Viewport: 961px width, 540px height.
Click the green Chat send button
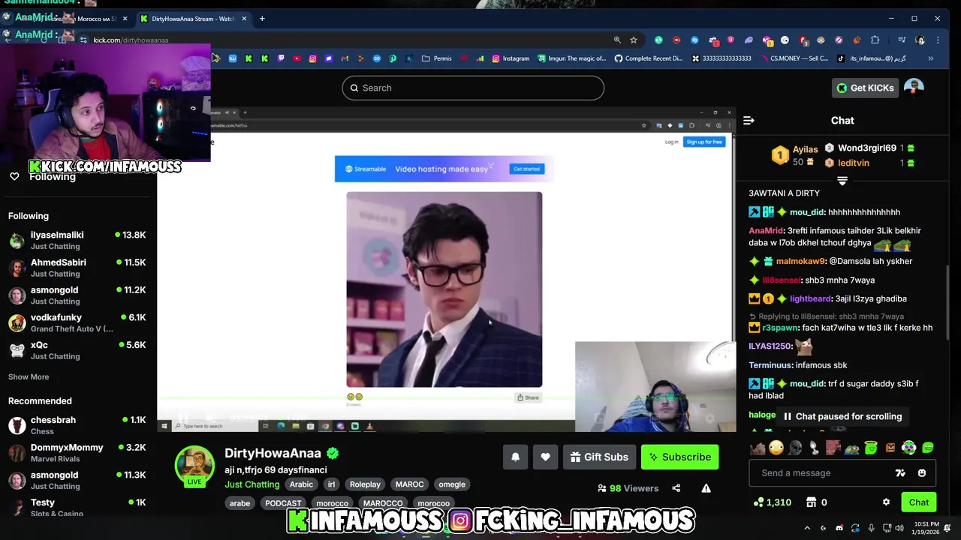pyautogui.click(x=919, y=502)
